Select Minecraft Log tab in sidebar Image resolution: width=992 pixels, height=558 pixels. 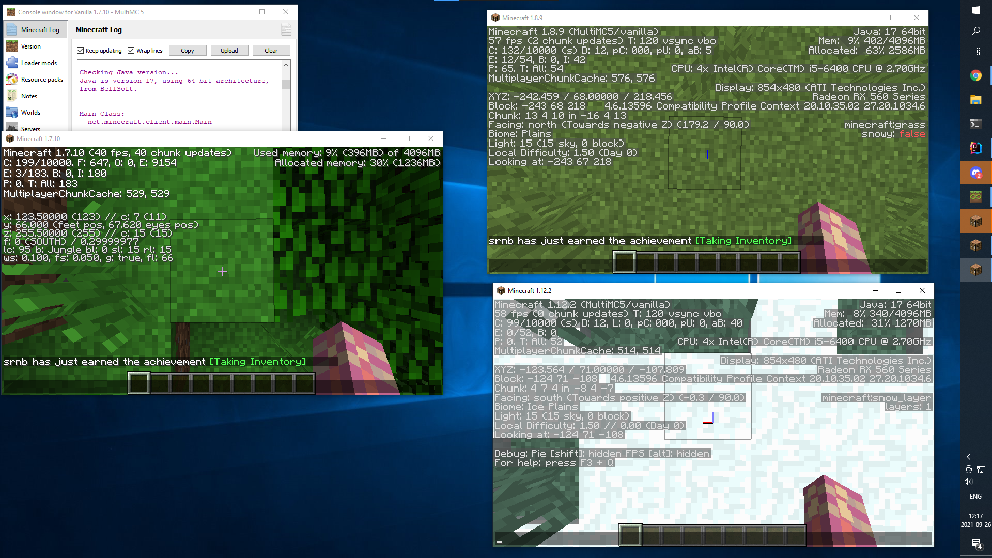40,30
